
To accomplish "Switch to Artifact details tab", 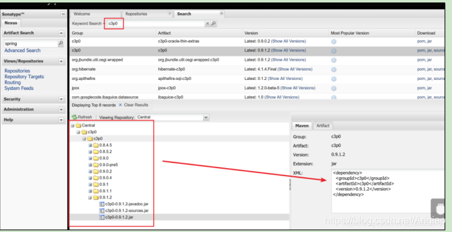I will (x=323, y=126).
